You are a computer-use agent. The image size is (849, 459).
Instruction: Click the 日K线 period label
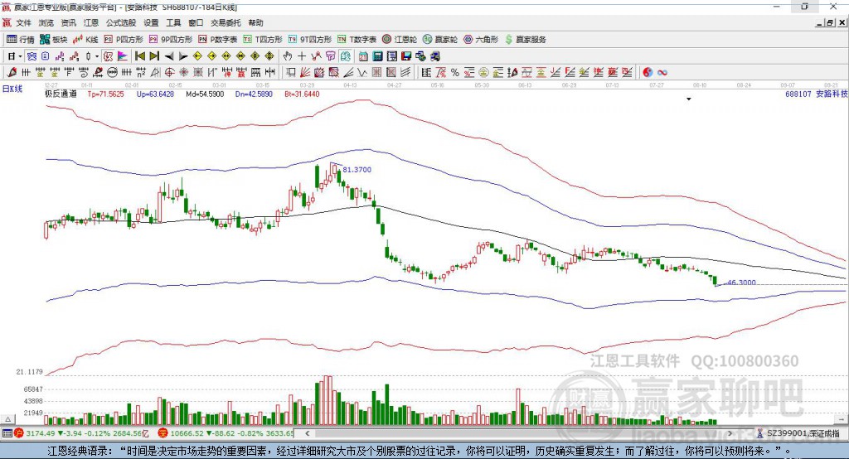click(x=12, y=89)
